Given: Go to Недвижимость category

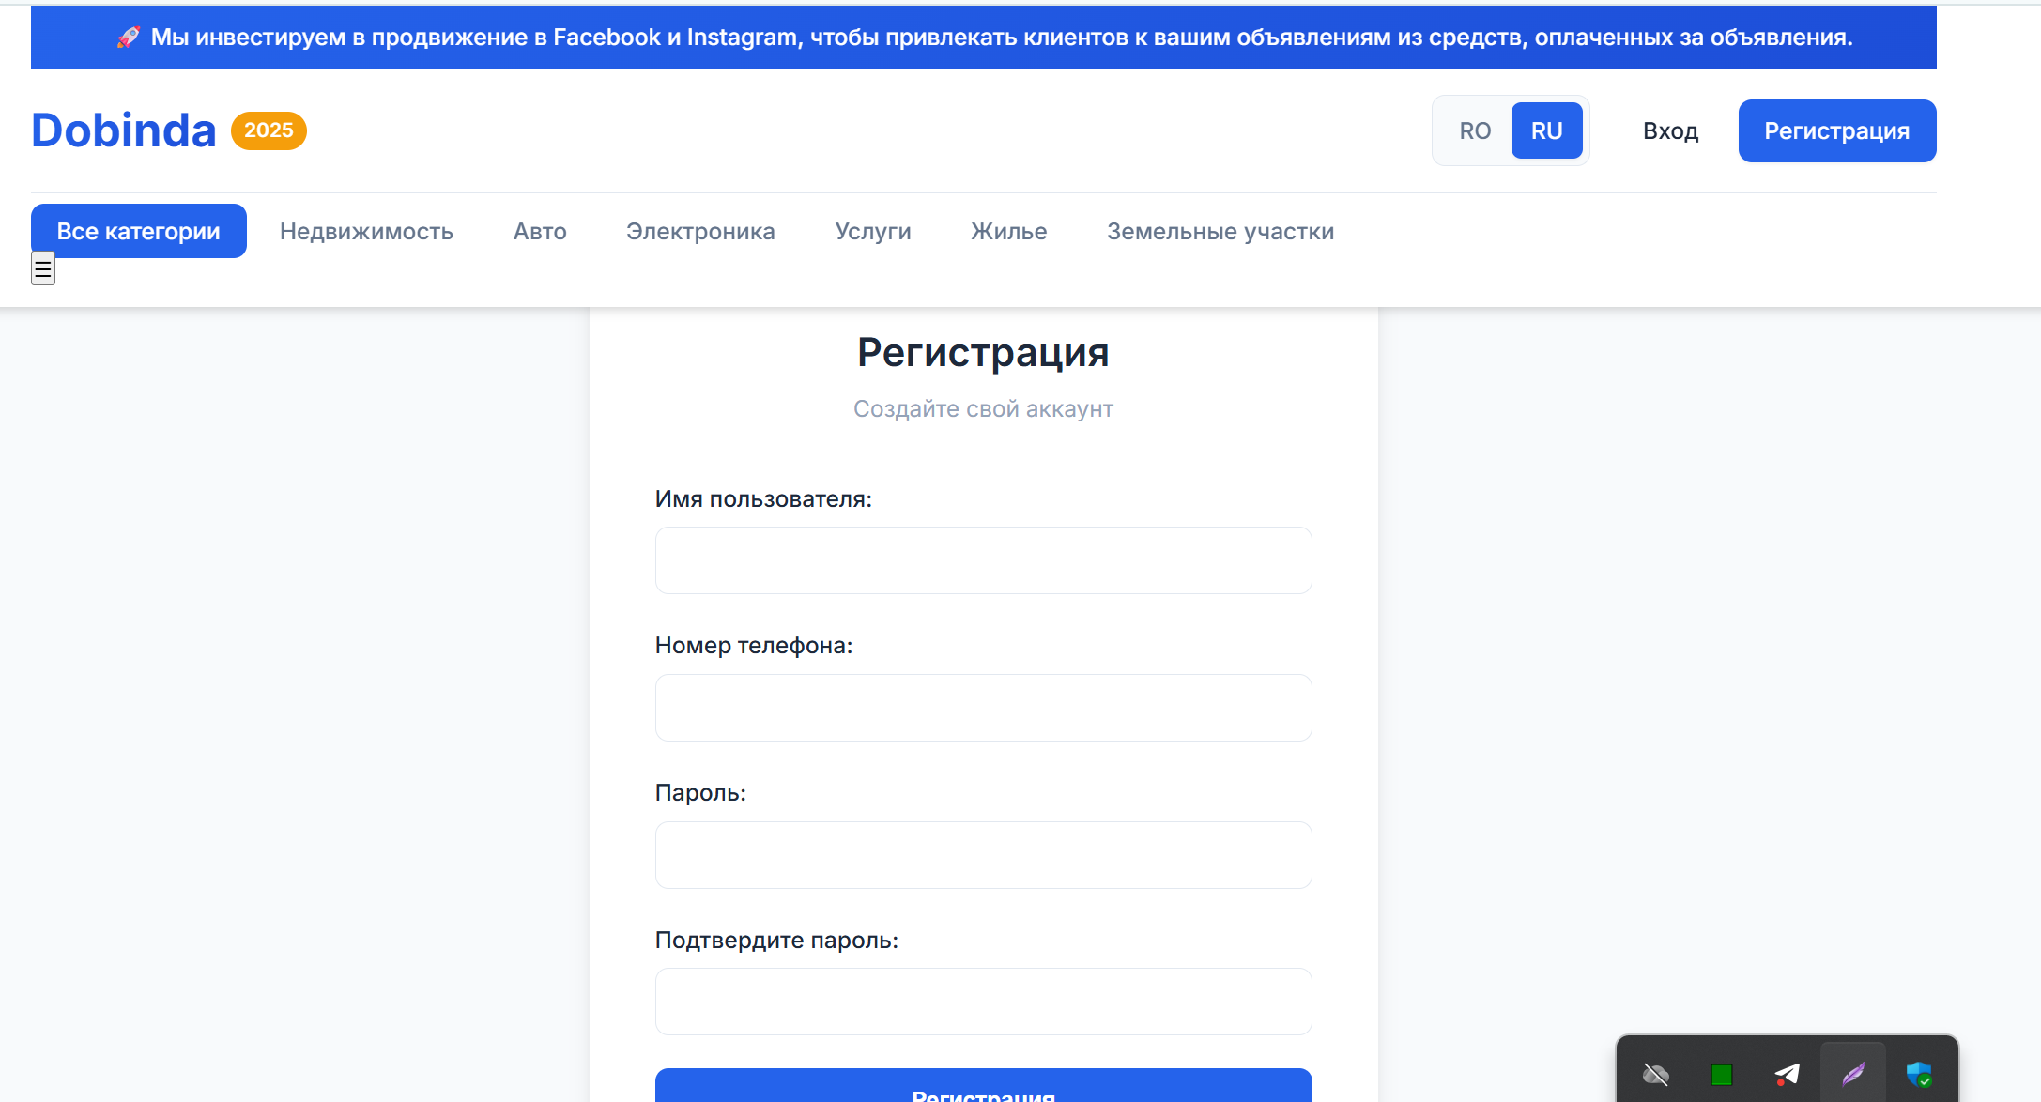Looking at the screenshot, I should [366, 231].
